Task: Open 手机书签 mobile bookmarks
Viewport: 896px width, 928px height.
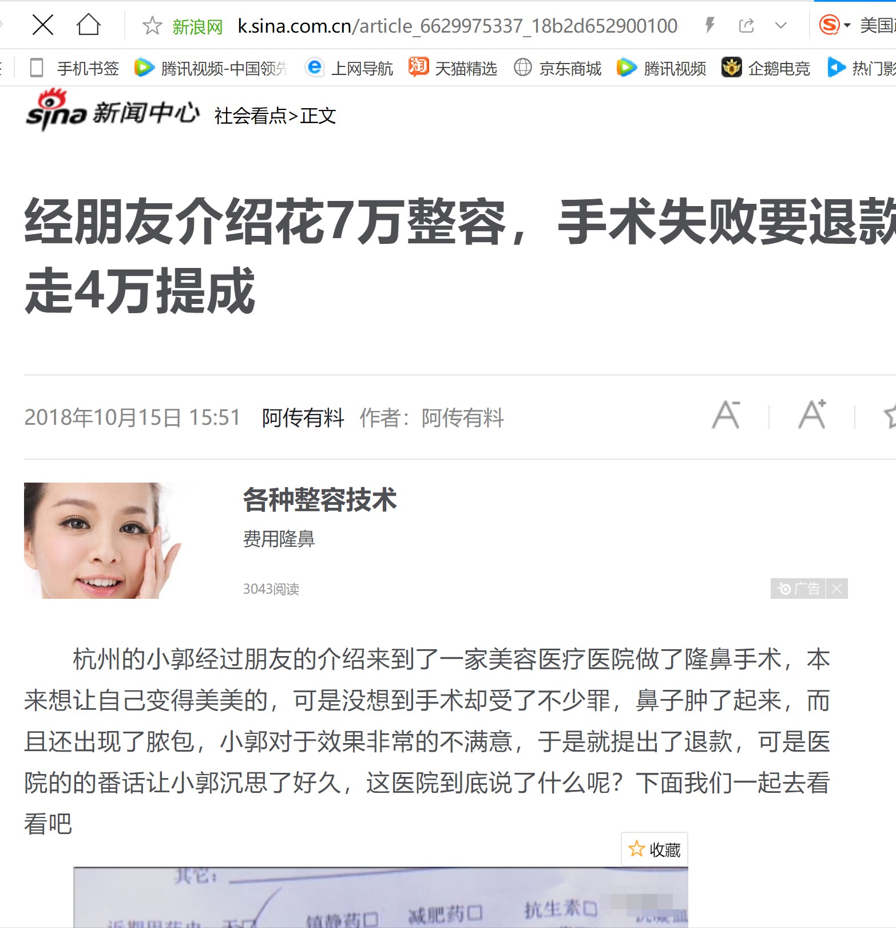Action: [x=74, y=68]
